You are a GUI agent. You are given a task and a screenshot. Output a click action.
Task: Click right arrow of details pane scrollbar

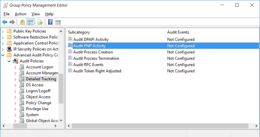tap(256, 126)
